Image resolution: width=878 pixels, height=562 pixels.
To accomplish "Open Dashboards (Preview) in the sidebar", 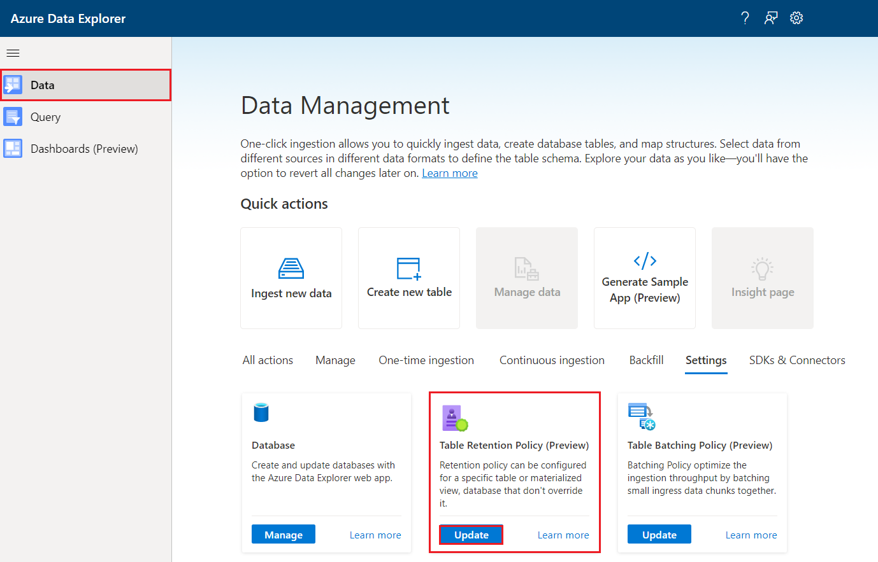I will (x=83, y=148).
